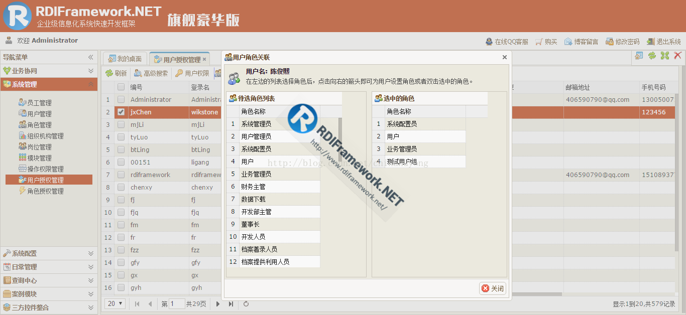Select 测试用户组 in 选中的角色 list

(x=419, y=162)
